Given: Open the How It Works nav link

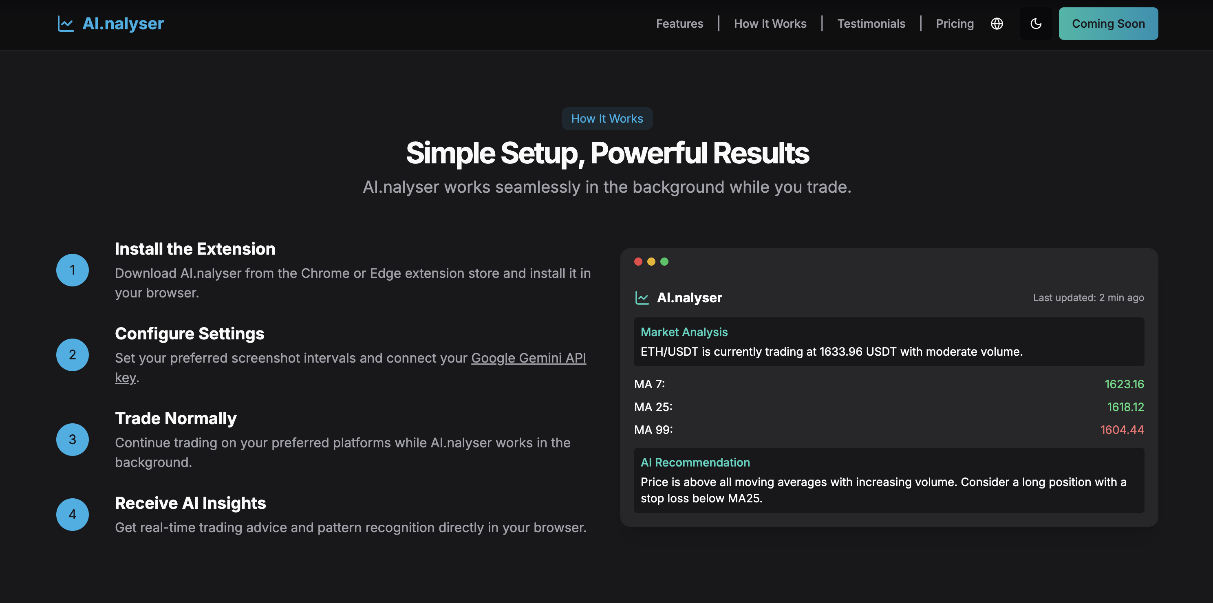Looking at the screenshot, I should pos(770,24).
